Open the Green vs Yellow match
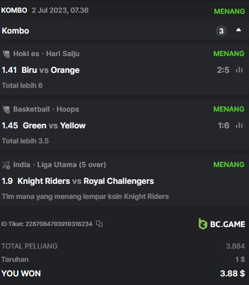This screenshot has width=249, height=285. pyautogui.click(x=54, y=125)
